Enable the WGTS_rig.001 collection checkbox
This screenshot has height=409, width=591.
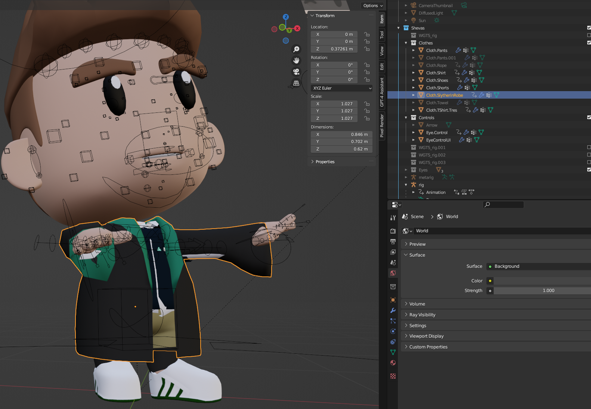click(589, 147)
